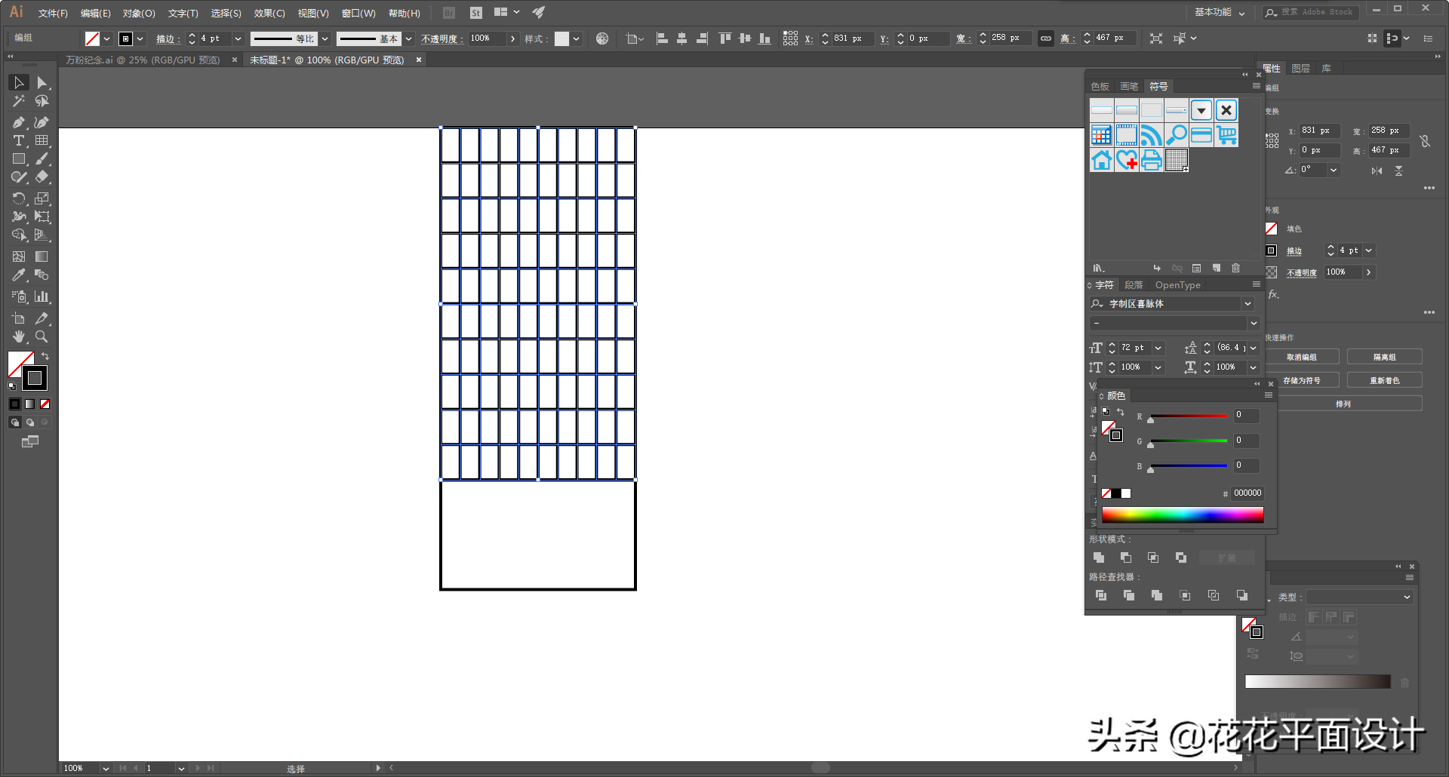Viewport: 1449px width, 777px height.
Task: Select the Selection (black arrow) tool
Action: point(19,83)
